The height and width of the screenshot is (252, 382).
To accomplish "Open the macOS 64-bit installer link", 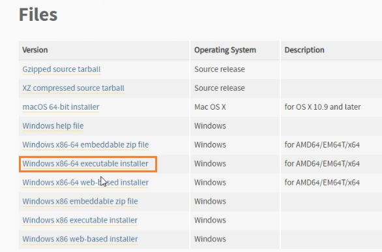I will pyautogui.click(x=61, y=107).
